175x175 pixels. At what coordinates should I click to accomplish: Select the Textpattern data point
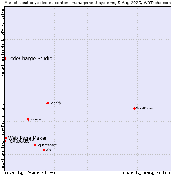tap(5, 141)
